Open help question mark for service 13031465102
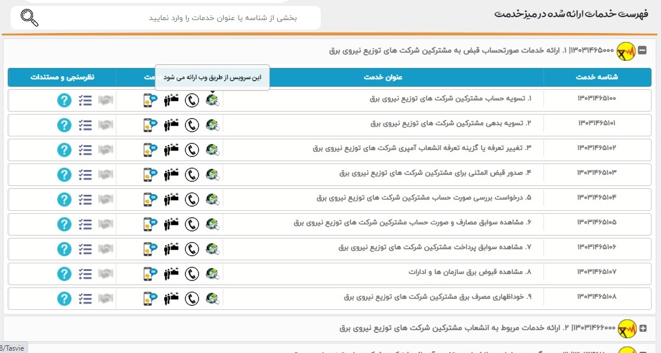 coord(64,150)
